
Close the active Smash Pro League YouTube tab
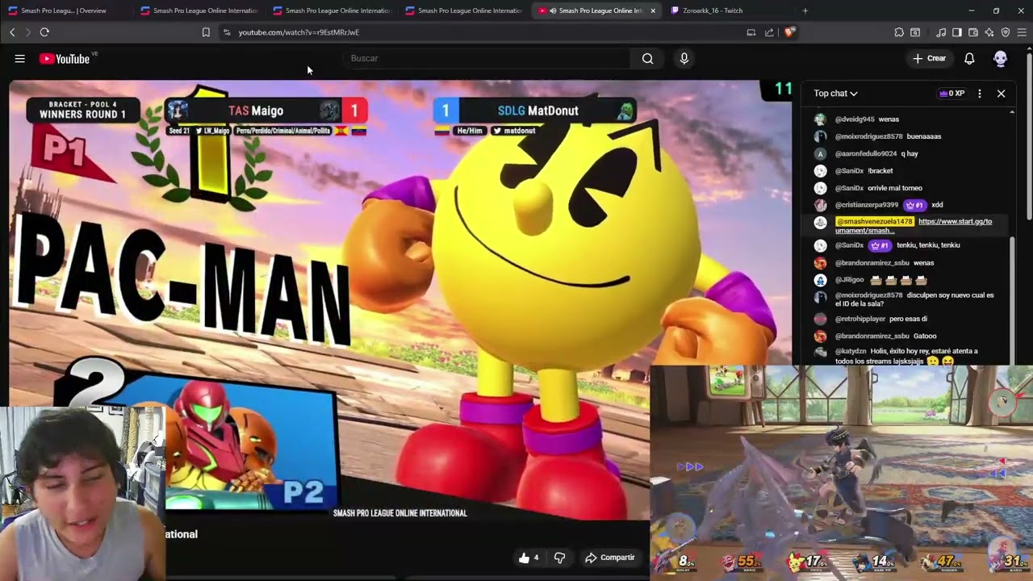point(653,10)
